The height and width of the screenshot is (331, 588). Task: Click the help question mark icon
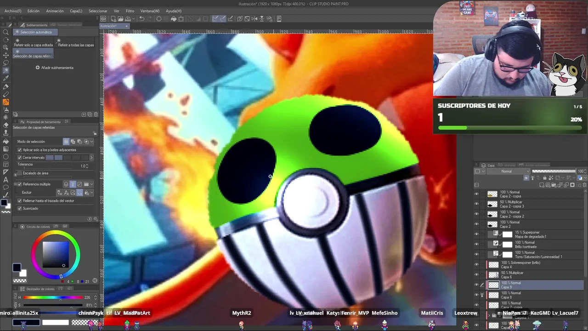[240, 19]
